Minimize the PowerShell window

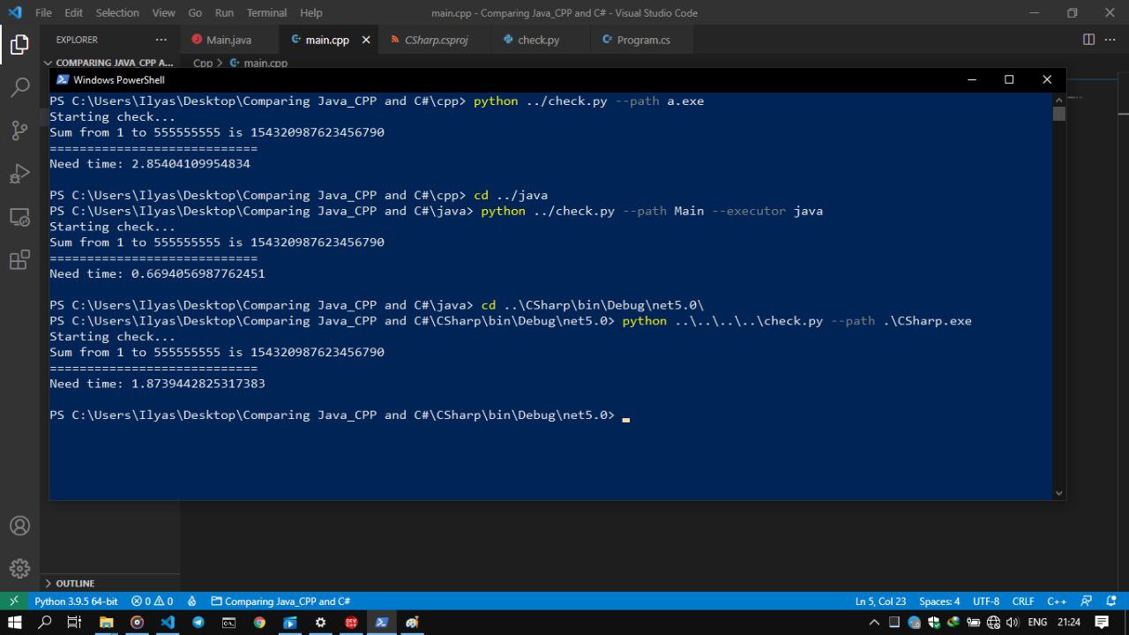click(x=971, y=79)
